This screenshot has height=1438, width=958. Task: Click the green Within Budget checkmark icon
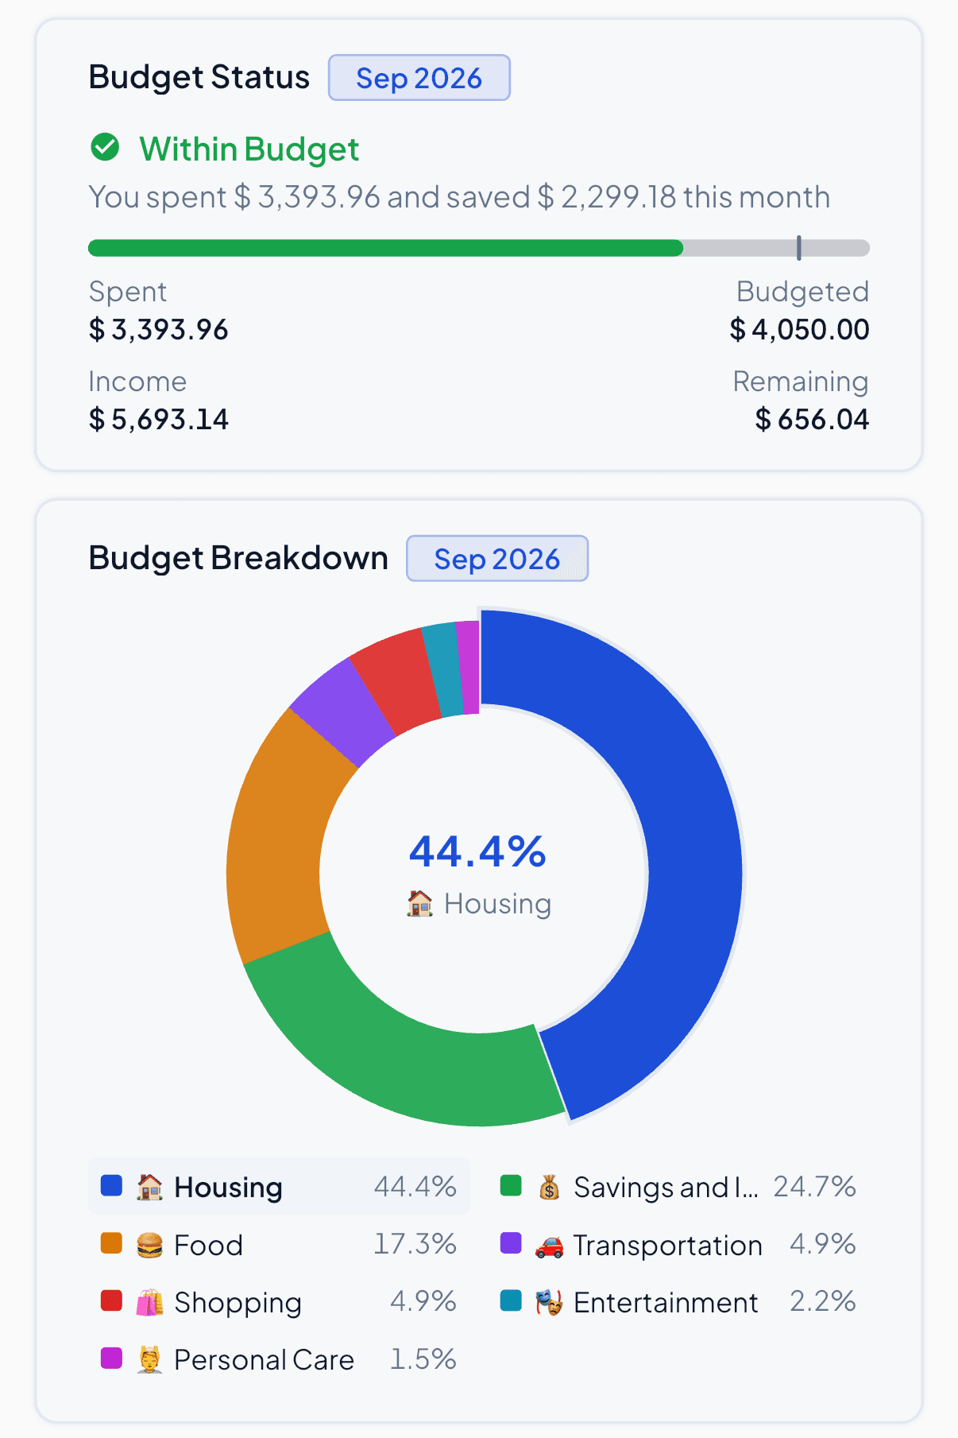coord(105,147)
